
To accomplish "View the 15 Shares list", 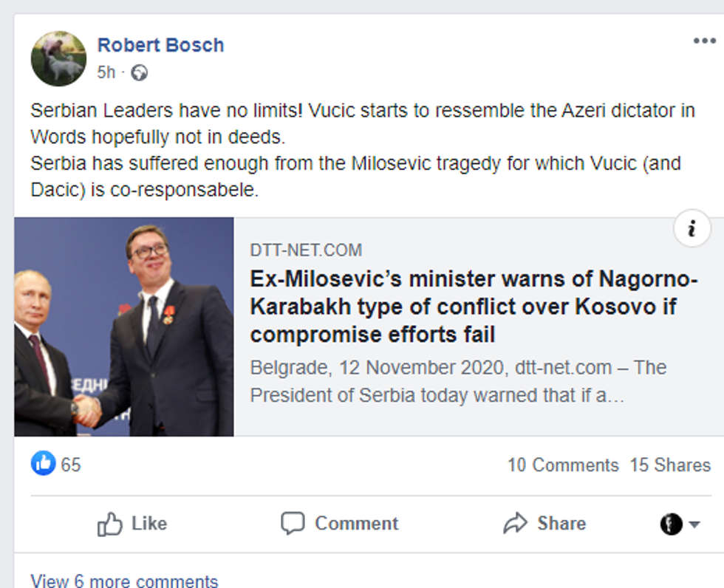I will [669, 465].
